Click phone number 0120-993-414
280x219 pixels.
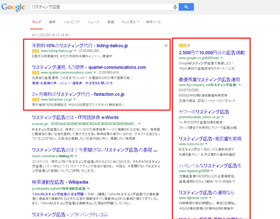click(x=108, y=72)
